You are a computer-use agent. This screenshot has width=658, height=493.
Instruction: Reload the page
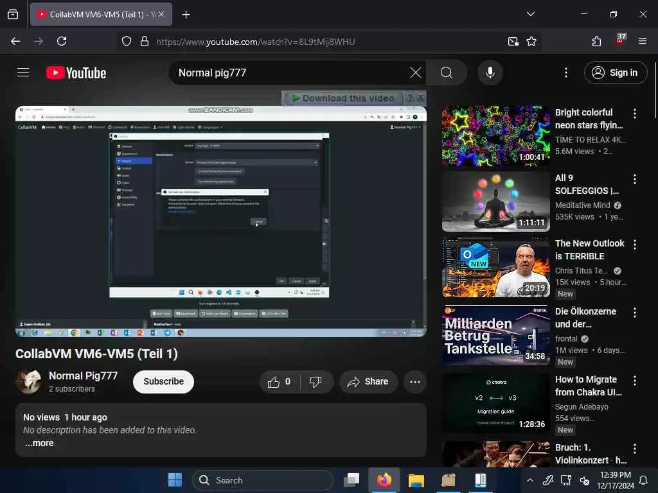tap(62, 41)
